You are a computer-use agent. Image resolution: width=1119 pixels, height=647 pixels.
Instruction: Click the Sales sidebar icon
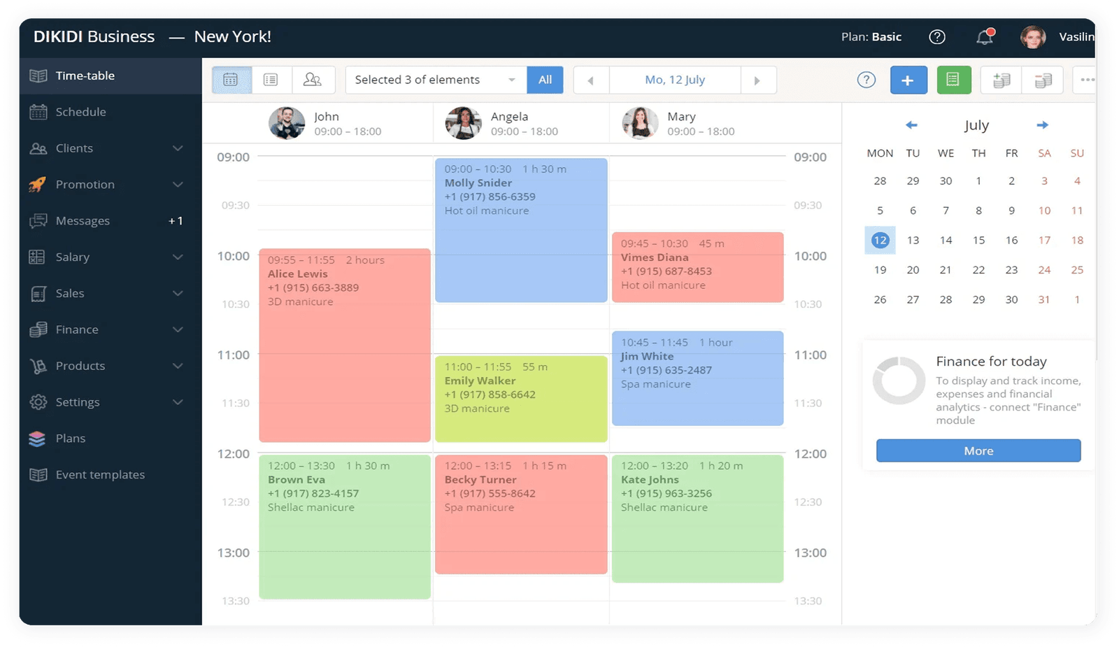38,294
